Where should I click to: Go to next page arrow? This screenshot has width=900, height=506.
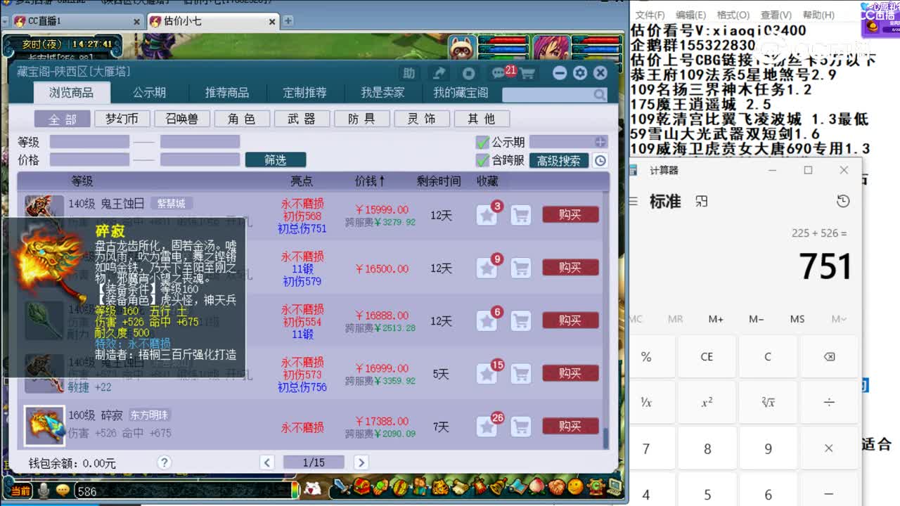tap(361, 462)
